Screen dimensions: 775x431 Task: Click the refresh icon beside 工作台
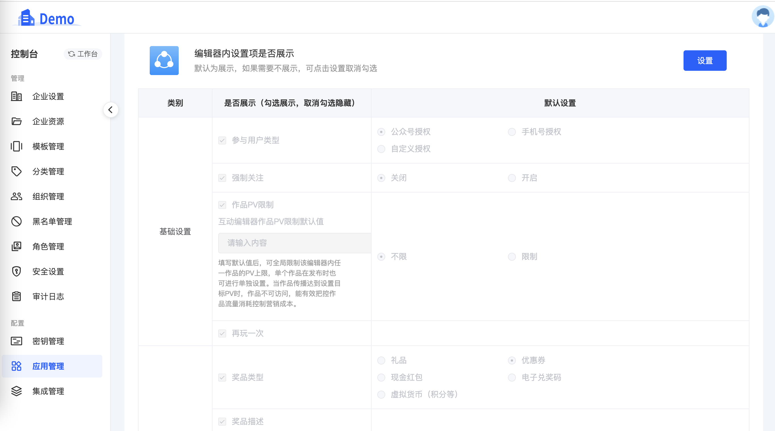tap(71, 54)
